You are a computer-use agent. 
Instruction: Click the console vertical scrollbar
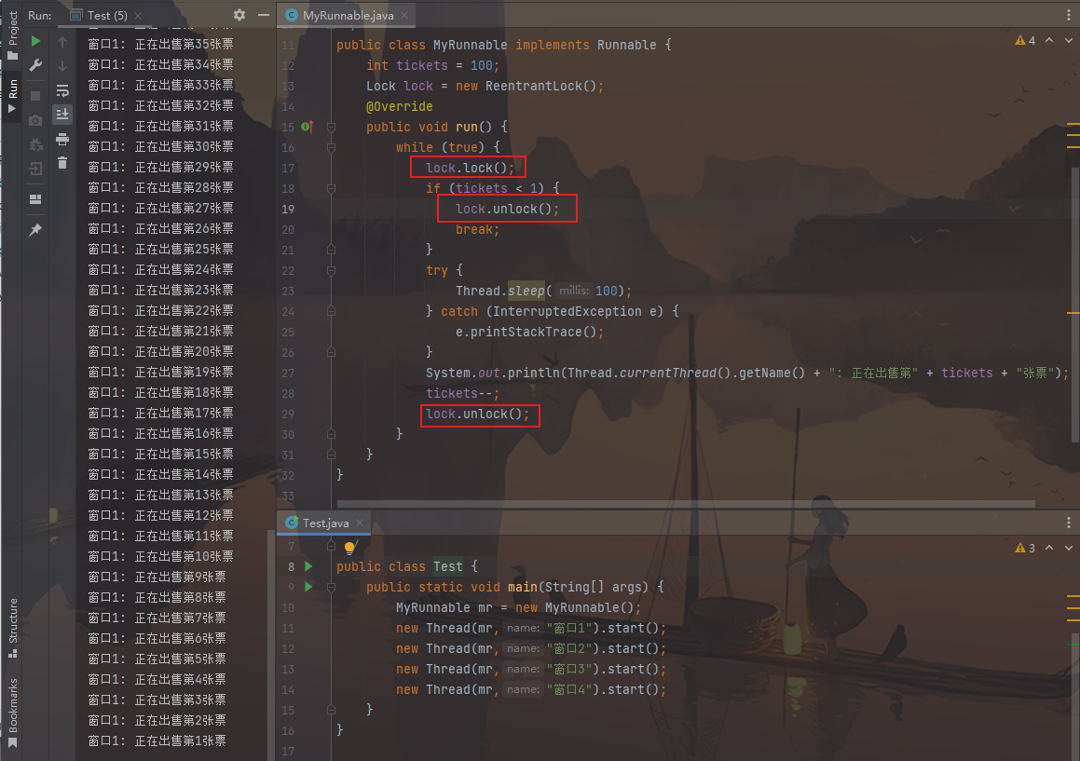[271, 643]
